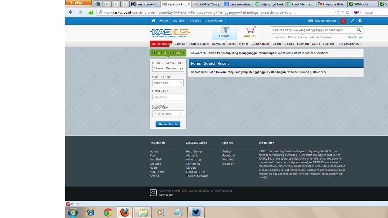The height and width of the screenshot is (218, 388).
Task: Open the help question mark icon
Action: (360, 21)
